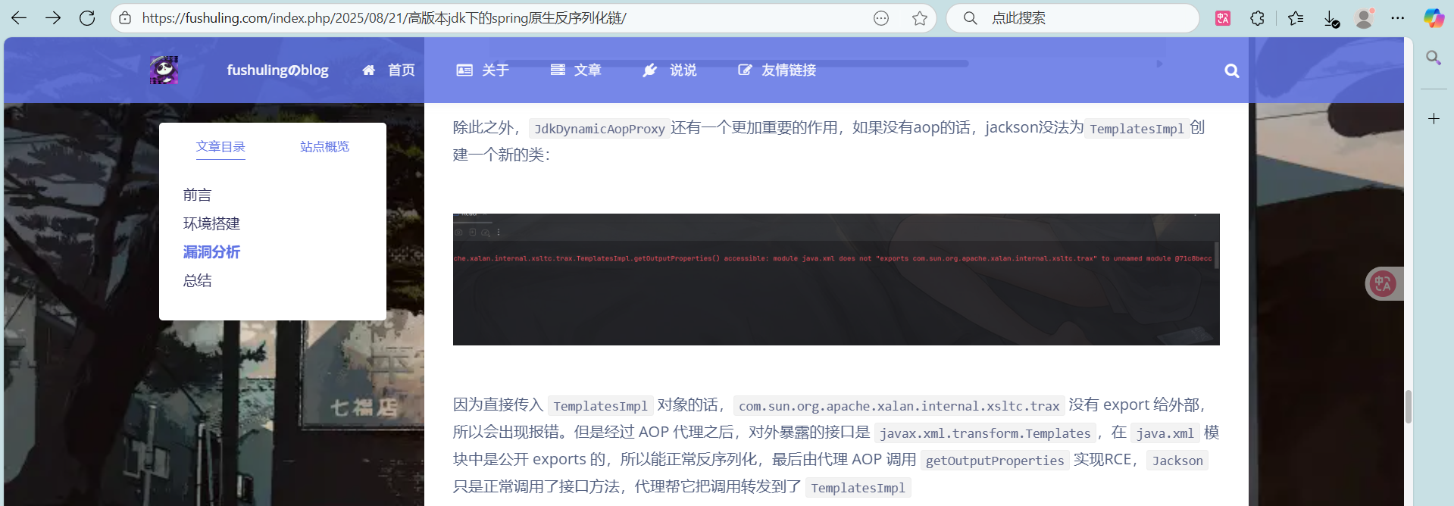Click the floating translate widget icon
This screenshot has height=506, width=1454.
pos(1383,284)
